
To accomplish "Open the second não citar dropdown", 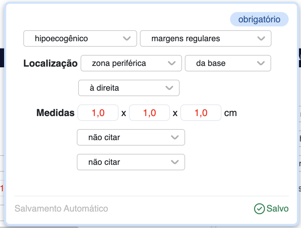I will tap(131, 162).
